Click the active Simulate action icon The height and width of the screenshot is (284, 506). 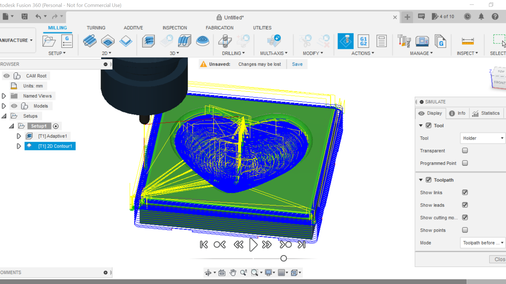tap(346, 41)
